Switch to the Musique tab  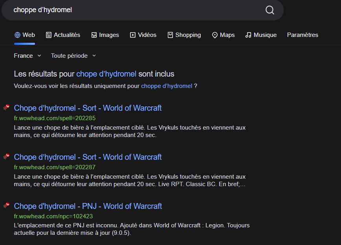(261, 35)
